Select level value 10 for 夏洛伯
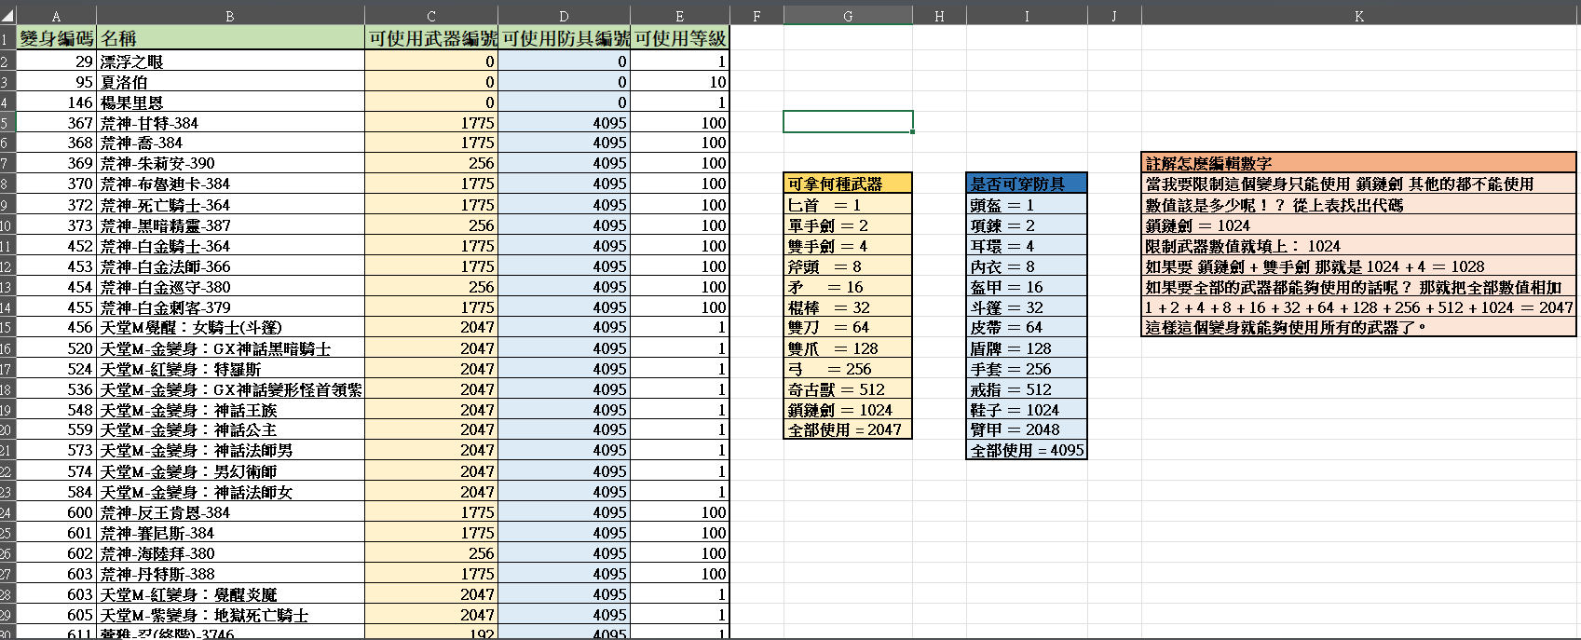1581x640 pixels. point(680,82)
